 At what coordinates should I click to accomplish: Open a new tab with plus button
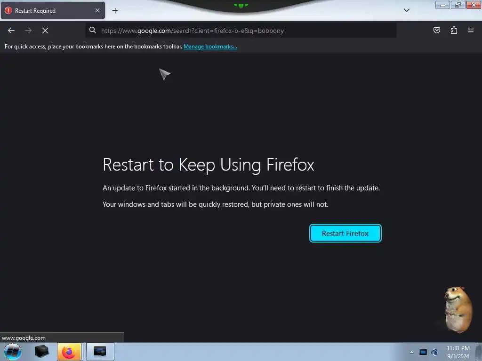[x=115, y=11]
